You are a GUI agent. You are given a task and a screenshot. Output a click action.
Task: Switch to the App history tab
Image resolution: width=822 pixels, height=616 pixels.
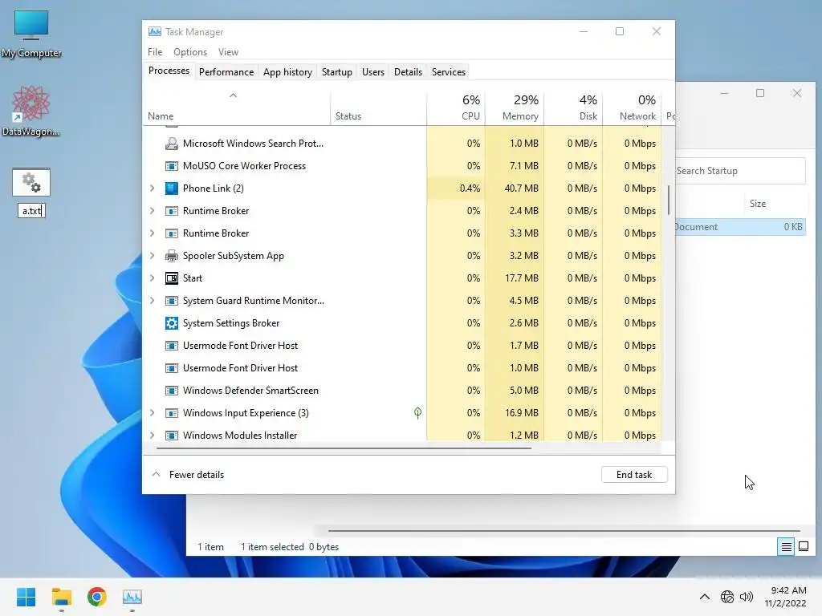[x=287, y=72]
